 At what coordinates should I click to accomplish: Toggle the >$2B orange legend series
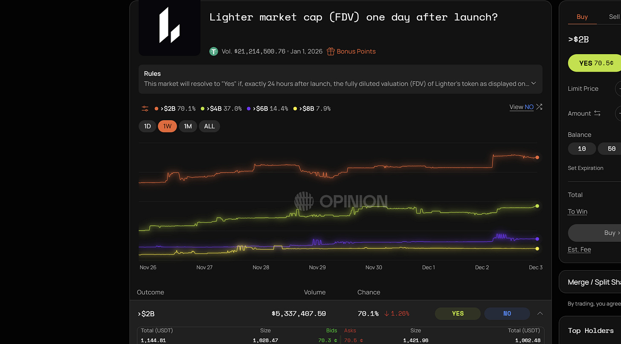point(175,109)
